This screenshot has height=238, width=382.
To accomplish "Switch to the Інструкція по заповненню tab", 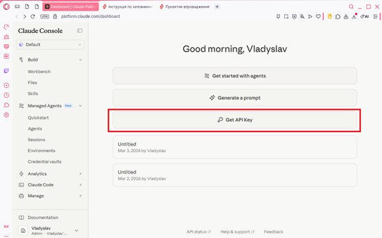I will [128, 7].
